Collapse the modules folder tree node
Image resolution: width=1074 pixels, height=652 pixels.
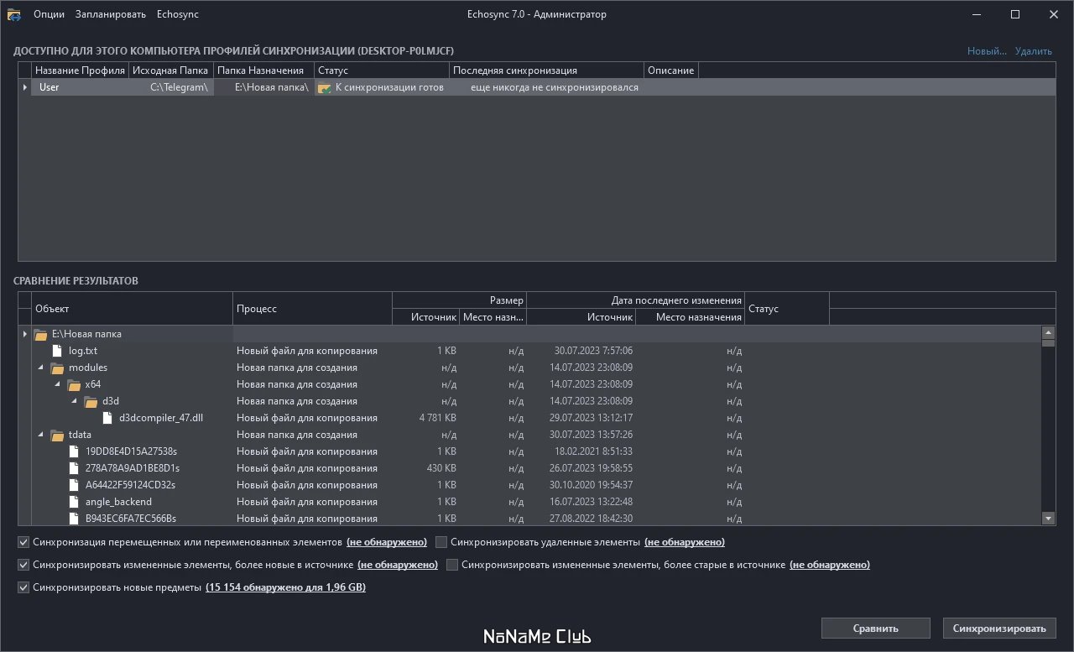coord(41,368)
